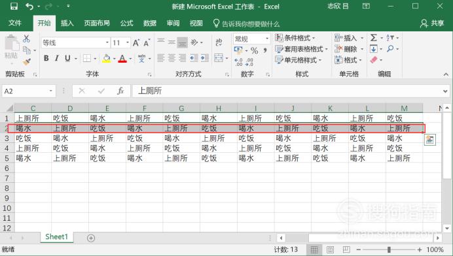Toggle underline formatting
This screenshot has width=453, height=256.
[67, 58]
